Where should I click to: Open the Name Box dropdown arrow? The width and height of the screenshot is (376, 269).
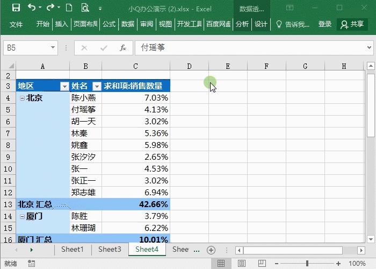pos(53,47)
